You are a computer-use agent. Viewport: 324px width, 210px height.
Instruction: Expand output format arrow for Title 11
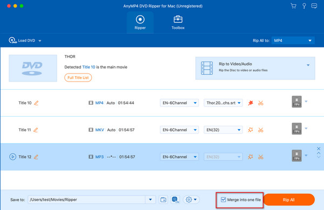[306, 128]
